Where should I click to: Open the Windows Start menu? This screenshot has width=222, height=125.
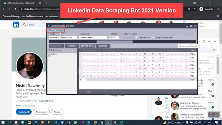click(x=3, y=122)
